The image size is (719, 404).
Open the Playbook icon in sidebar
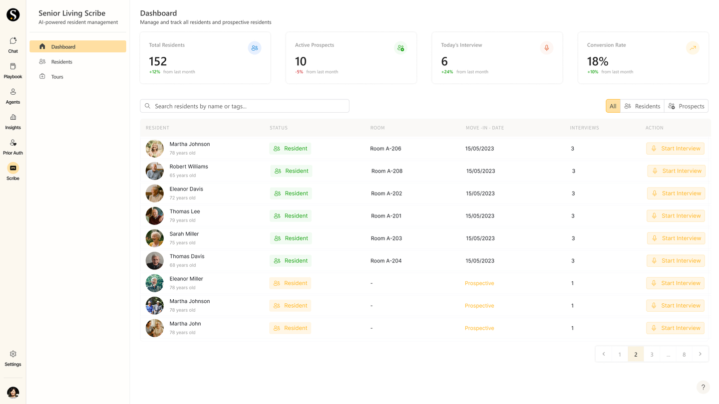coord(13,66)
